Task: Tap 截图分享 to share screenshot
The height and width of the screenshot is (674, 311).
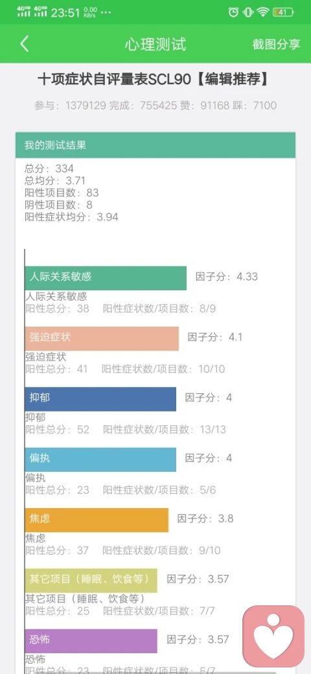Action: [x=276, y=44]
